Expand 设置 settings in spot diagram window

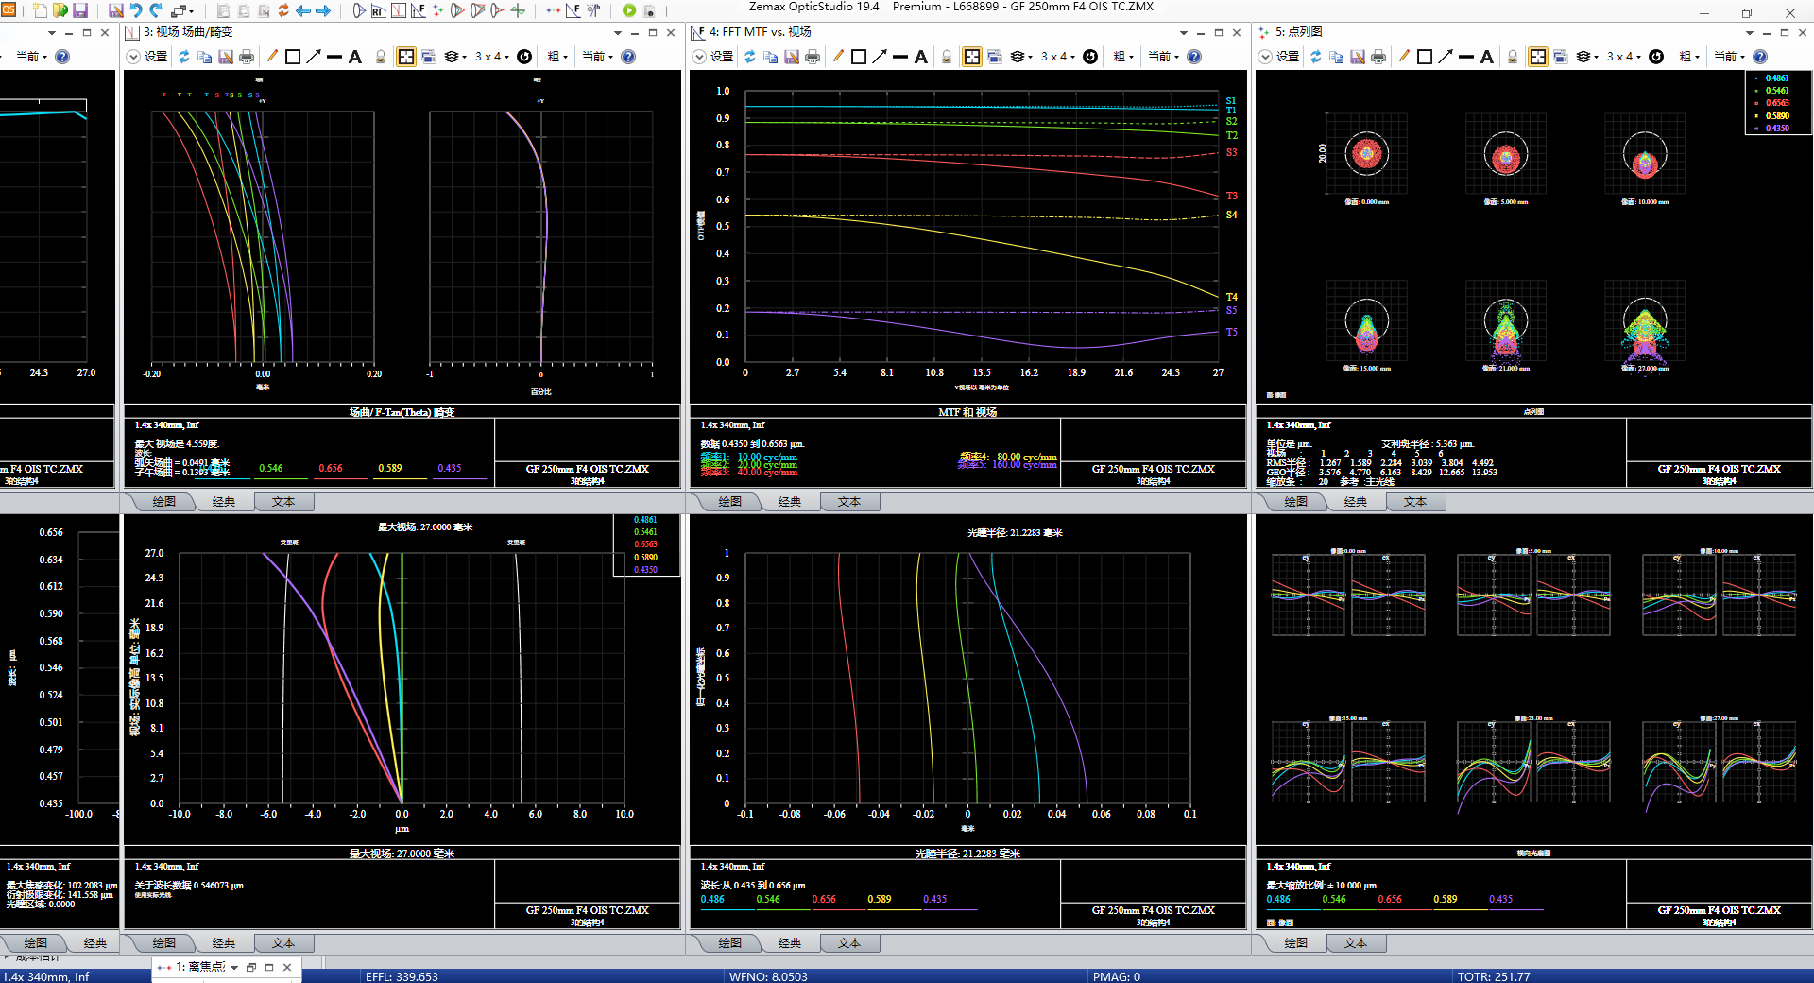(1265, 57)
